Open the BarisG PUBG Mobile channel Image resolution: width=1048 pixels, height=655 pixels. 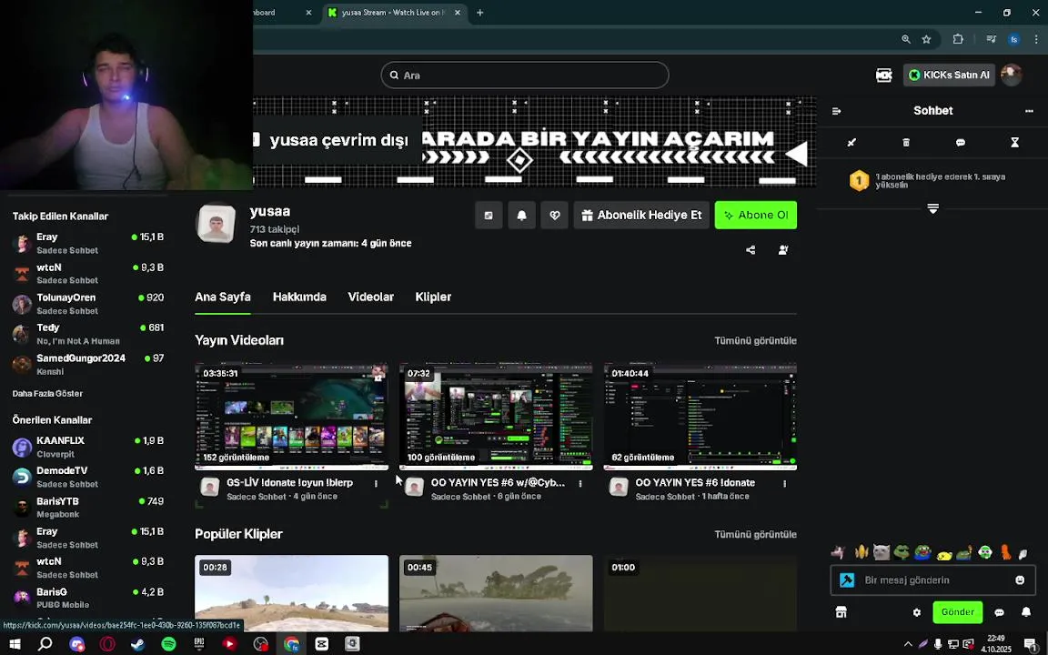(88, 599)
